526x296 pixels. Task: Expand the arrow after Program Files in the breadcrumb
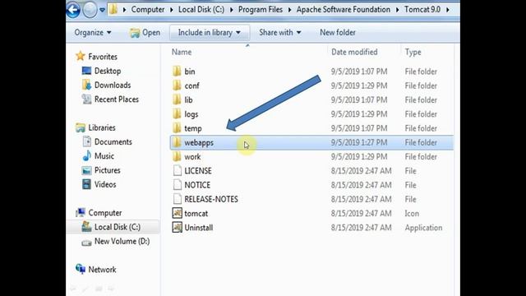[x=289, y=10]
